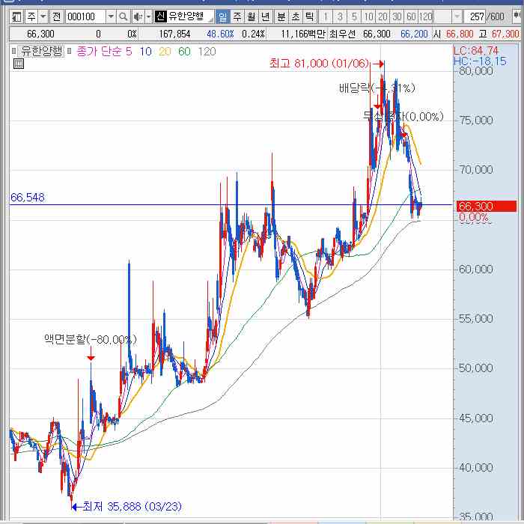Click the LC:84.74 indicator text

(x=475, y=51)
